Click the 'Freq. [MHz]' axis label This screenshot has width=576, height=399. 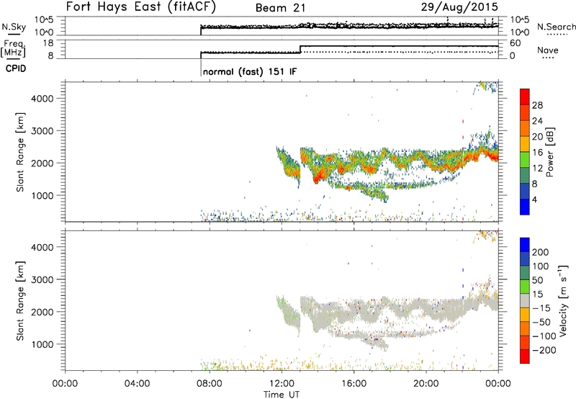click(14, 48)
